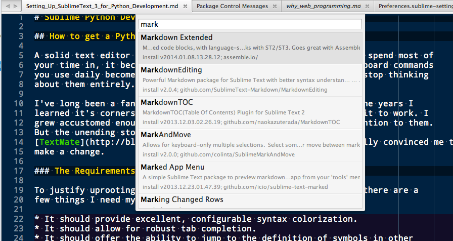Click the tab scroll right arrow

(14, 6)
